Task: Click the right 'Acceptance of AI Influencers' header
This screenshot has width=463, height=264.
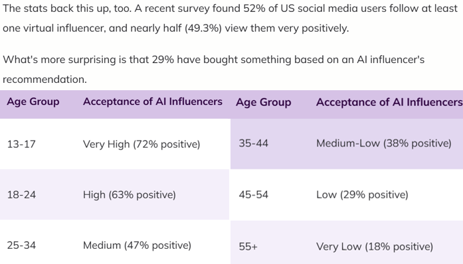Action: (x=389, y=102)
